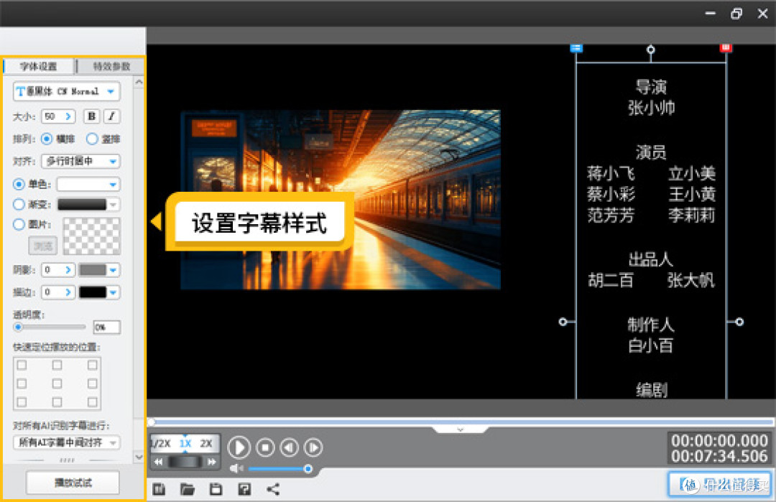Open the font family dropdown

pyautogui.click(x=66, y=91)
